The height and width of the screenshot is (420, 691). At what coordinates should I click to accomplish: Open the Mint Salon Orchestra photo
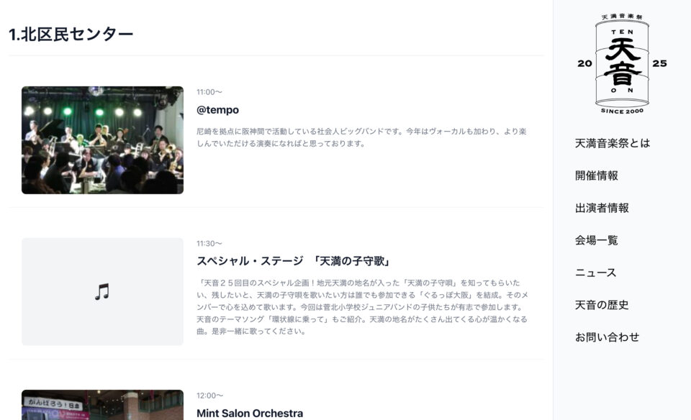(102, 405)
